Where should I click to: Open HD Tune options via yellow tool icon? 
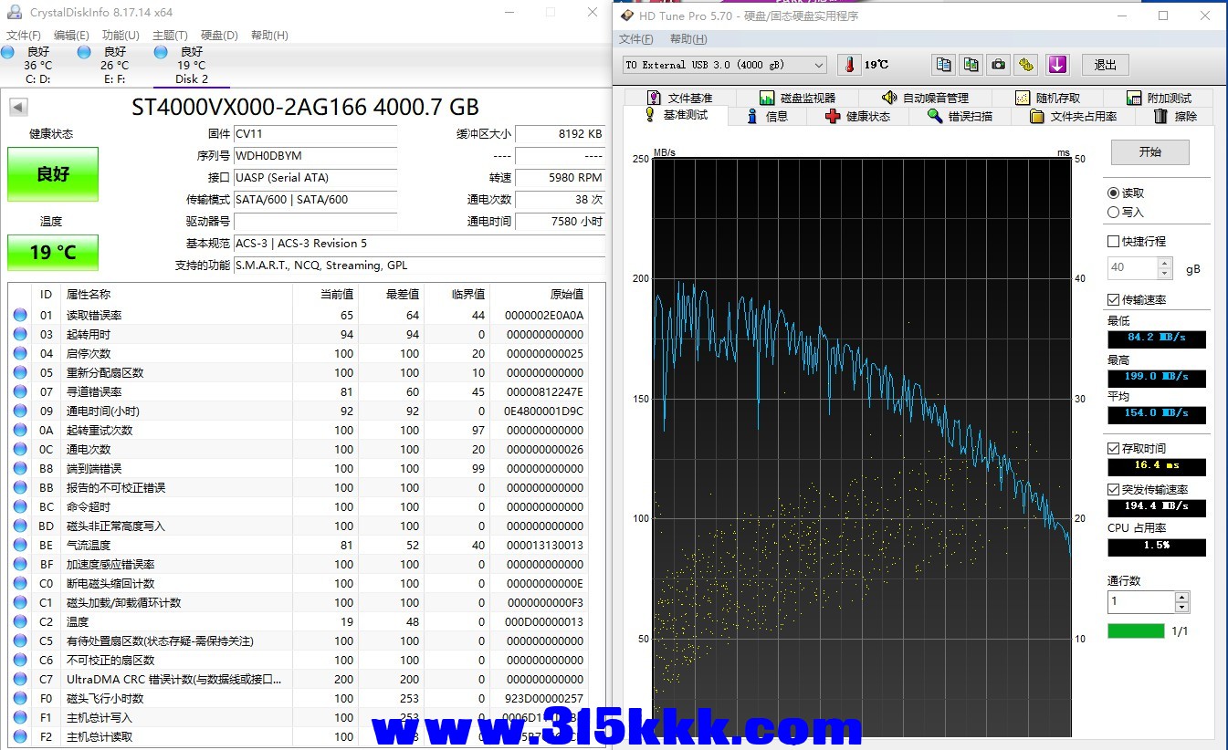coord(1028,65)
